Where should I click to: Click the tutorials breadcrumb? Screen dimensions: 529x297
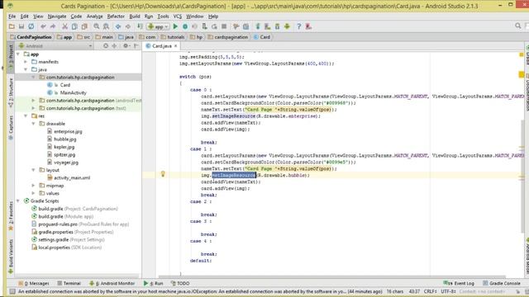[x=173, y=37]
